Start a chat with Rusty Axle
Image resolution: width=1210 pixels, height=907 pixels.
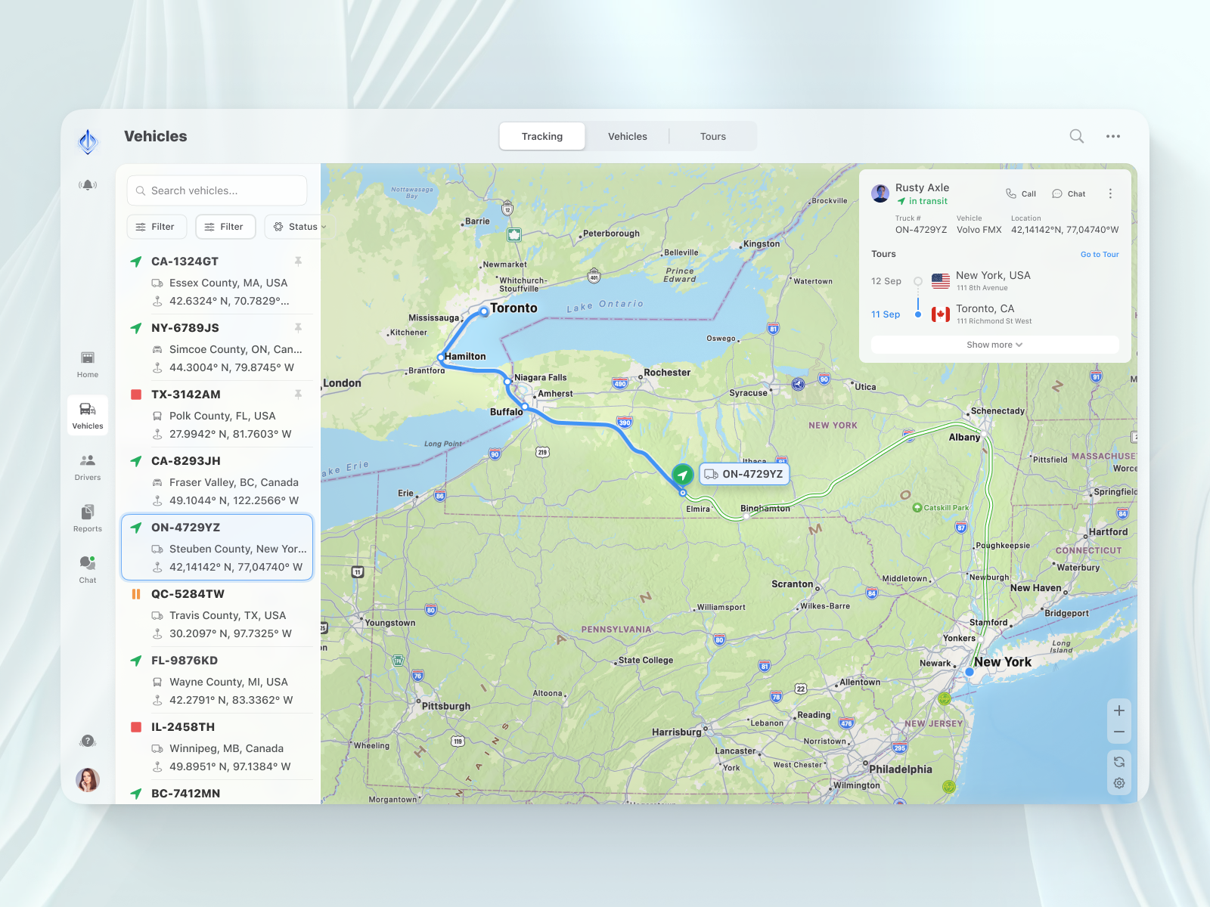pos(1068,193)
